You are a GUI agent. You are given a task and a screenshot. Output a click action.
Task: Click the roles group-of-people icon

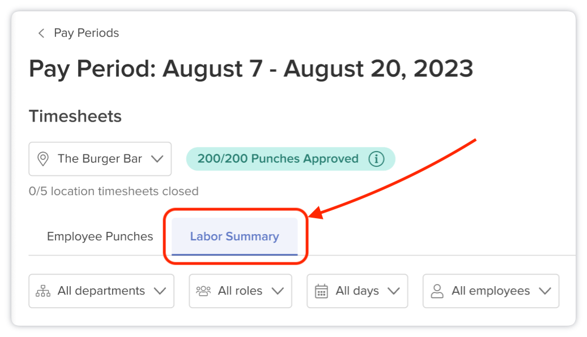click(203, 291)
